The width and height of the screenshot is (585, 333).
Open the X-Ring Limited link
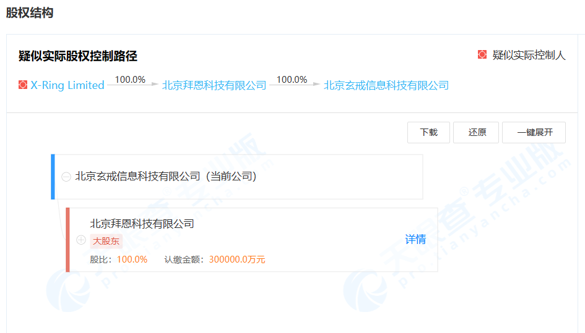click(x=67, y=85)
